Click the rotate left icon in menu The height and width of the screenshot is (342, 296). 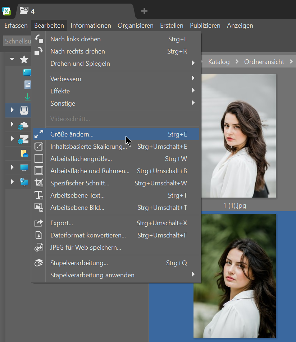click(x=39, y=39)
